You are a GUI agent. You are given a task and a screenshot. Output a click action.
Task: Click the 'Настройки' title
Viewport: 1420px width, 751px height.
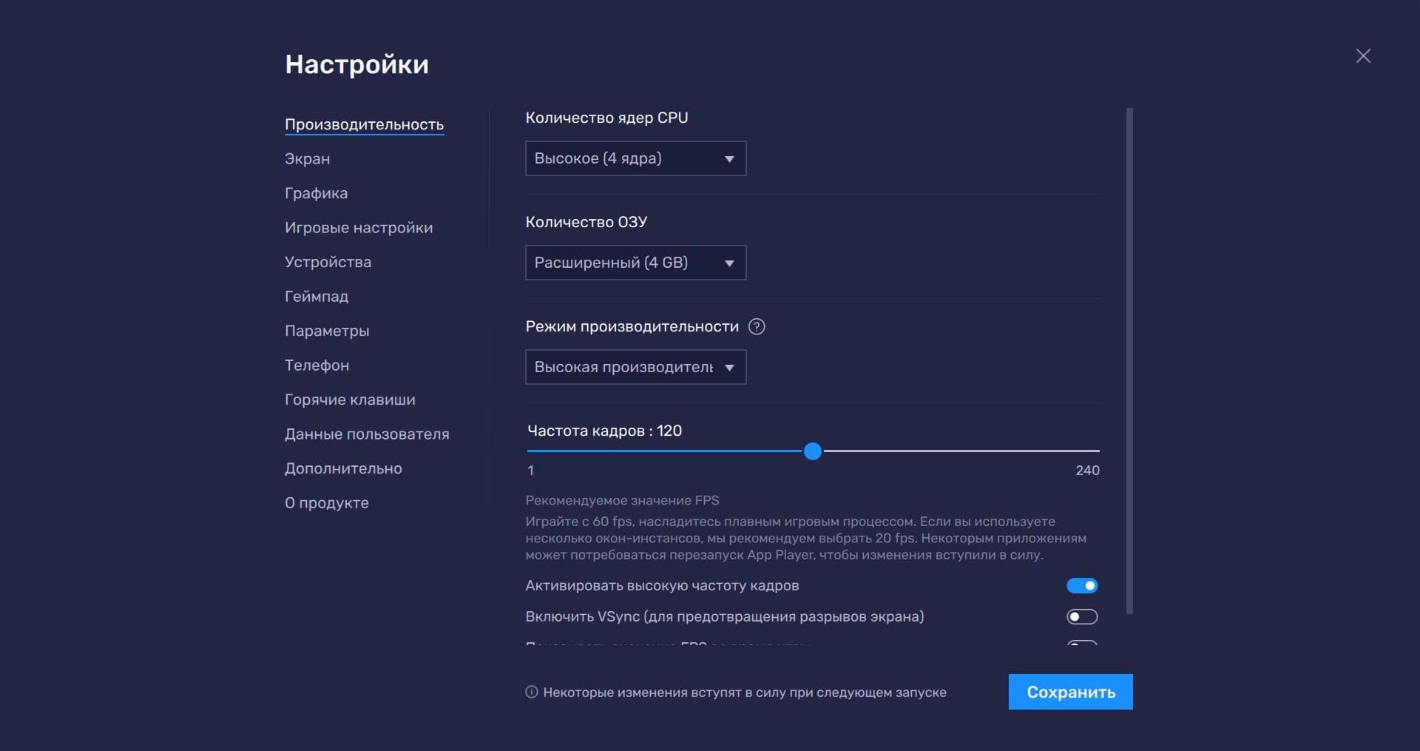coord(356,64)
